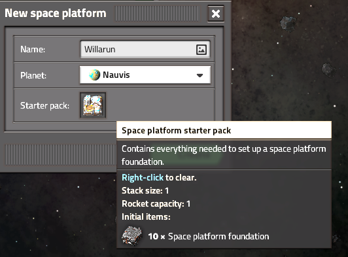This screenshot has width=348, height=257.
Task: Click the Space platform foundation icon in the tooltip
Action: [x=132, y=236]
